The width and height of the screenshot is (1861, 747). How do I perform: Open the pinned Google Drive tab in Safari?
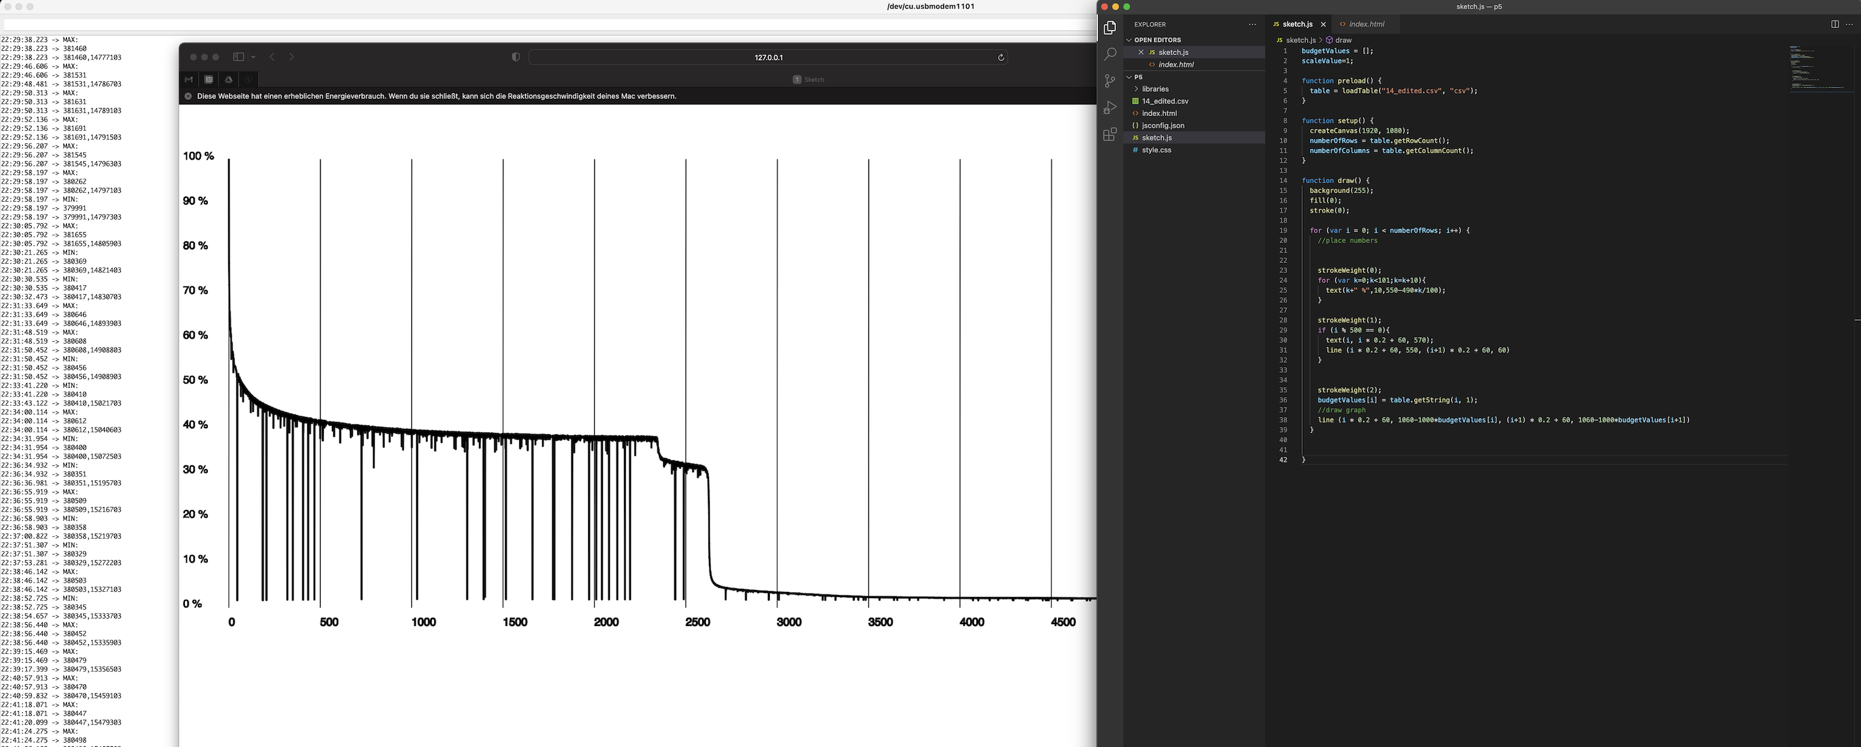click(229, 79)
